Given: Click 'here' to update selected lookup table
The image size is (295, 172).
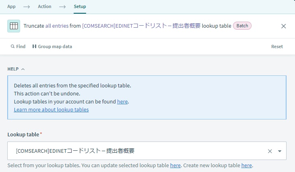Looking at the screenshot, I should [x=175, y=165].
